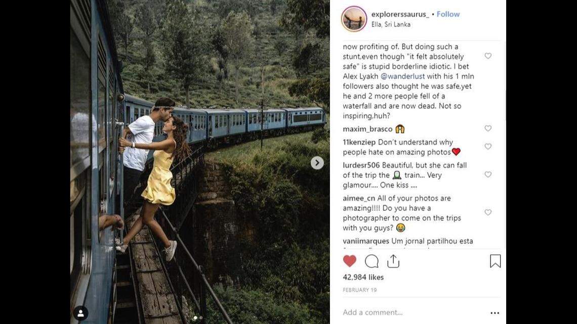Like the maxim_brasco comment
The width and height of the screenshot is (577, 324).
pos(488,128)
